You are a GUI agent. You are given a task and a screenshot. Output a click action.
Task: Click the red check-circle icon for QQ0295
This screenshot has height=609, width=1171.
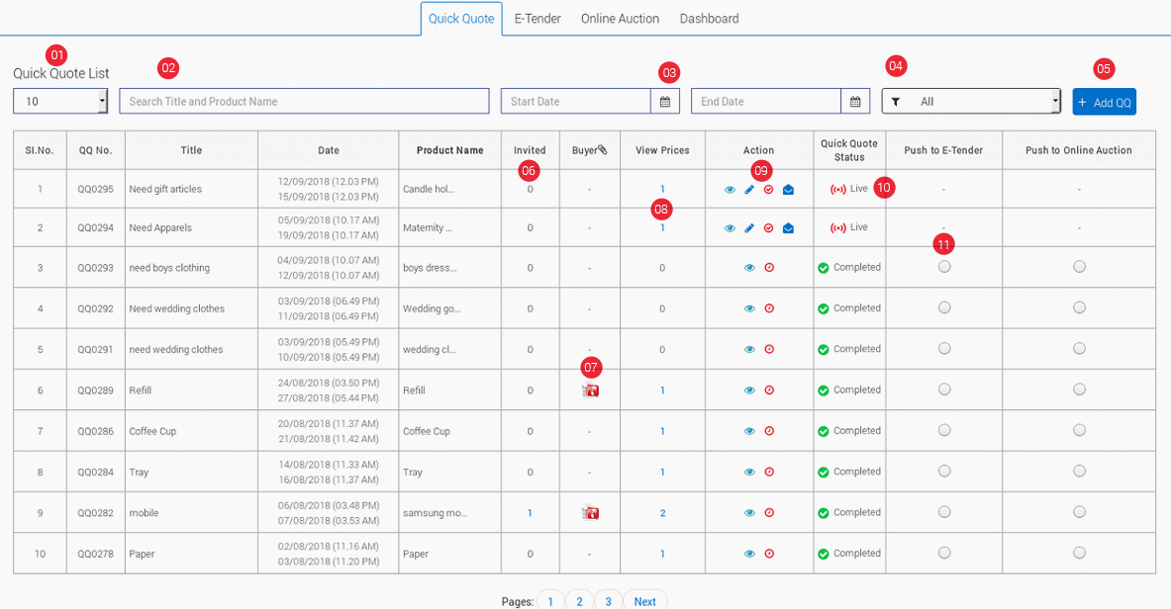pyautogui.click(x=769, y=190)
